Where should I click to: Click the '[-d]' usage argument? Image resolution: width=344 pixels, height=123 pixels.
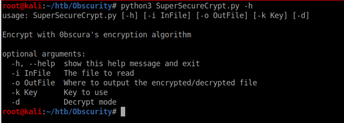coord(301,15)
